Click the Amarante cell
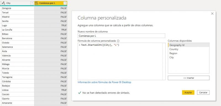 18,103
